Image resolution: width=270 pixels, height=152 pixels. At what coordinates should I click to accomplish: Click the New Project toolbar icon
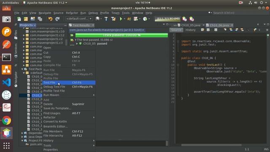click(x=26, y=19)
